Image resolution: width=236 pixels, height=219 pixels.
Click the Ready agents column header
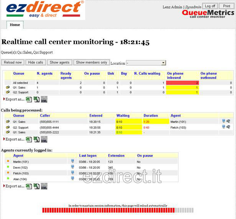coord(66,76)
